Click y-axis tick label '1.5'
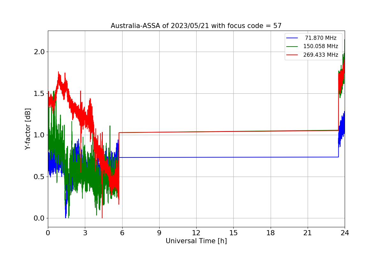383x255 pixels. pos(39,93)
